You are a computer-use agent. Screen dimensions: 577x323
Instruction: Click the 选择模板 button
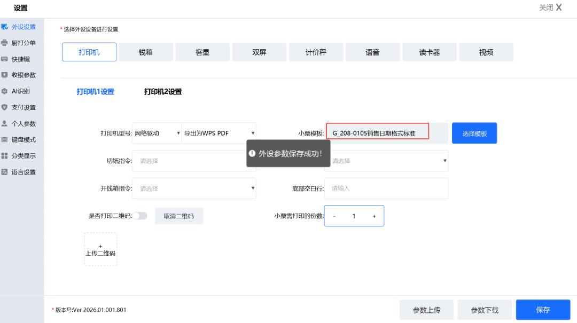(x=474, y=133)
